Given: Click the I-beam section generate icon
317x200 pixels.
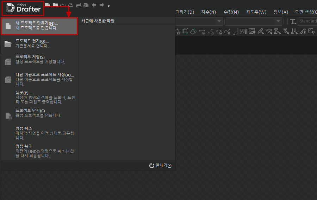Looking at the screenshot, I should [277, 32].
